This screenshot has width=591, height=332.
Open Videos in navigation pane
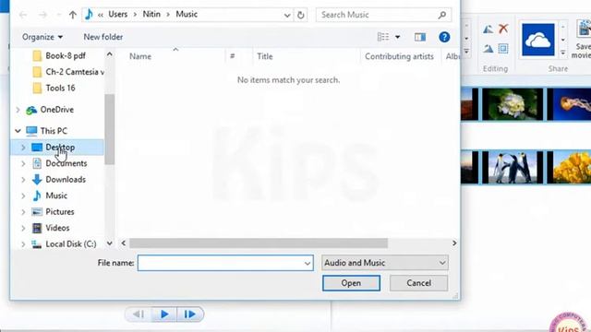coord(57,228)
